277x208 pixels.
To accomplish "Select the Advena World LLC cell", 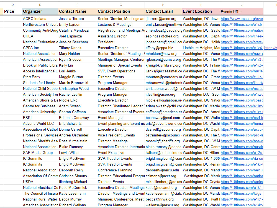I will [x=40, y=124].
